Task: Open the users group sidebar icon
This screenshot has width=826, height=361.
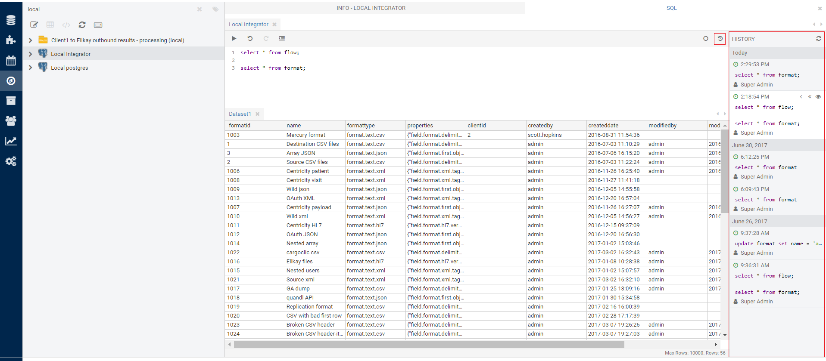Action: [11, 121]
